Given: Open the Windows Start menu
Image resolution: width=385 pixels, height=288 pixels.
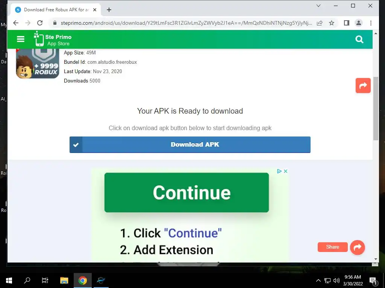Looking at the screenshot, I should click(x=9, y=280).
